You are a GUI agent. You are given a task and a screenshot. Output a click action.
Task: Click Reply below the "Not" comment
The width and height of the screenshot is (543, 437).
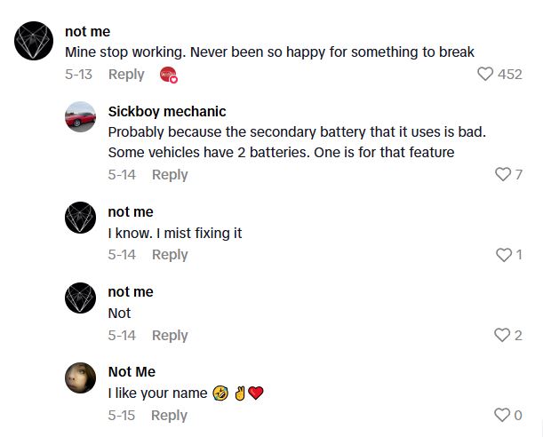coord(170,336)
